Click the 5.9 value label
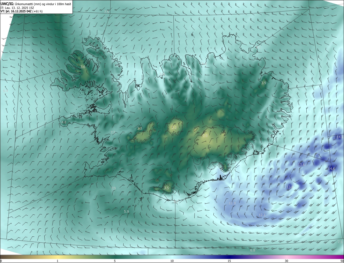 pos(126,212)
